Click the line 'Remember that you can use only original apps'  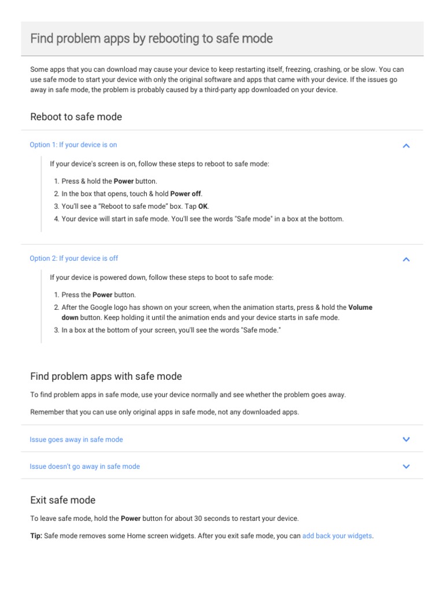coord(165,413)
